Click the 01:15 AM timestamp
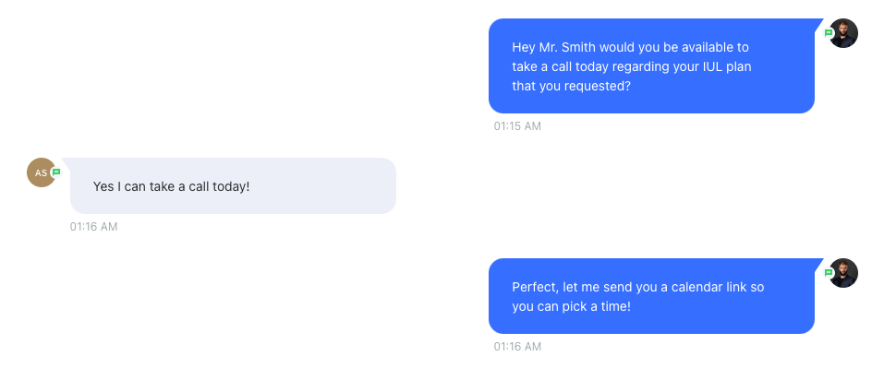This screenshot has width=884, height=380. pyautogui.click(x=517, y=126)
